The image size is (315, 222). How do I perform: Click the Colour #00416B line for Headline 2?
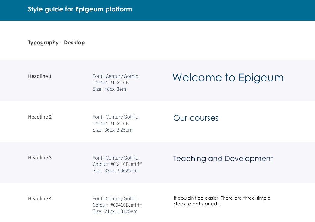pyautogui.click(x=111, y=123)
